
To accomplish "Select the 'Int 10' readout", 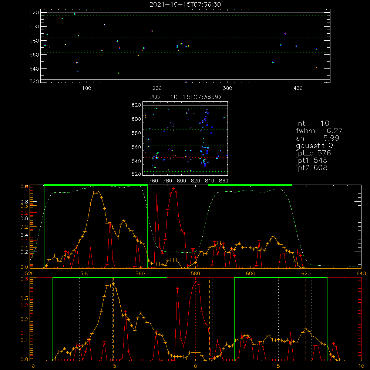I will [312, 123].
